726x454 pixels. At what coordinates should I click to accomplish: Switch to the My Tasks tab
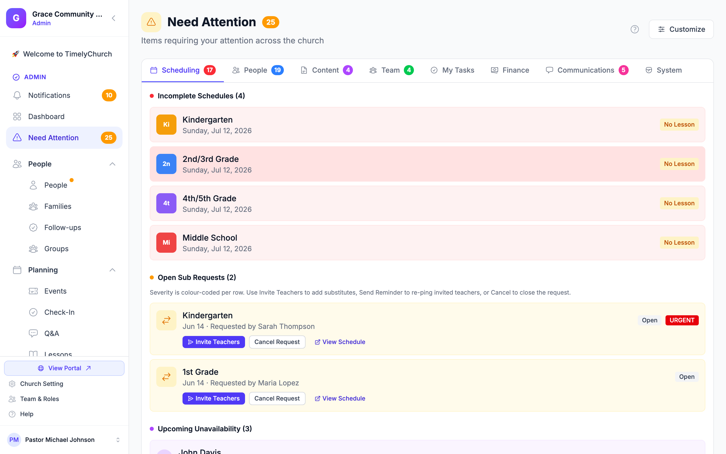pos(452,70)
